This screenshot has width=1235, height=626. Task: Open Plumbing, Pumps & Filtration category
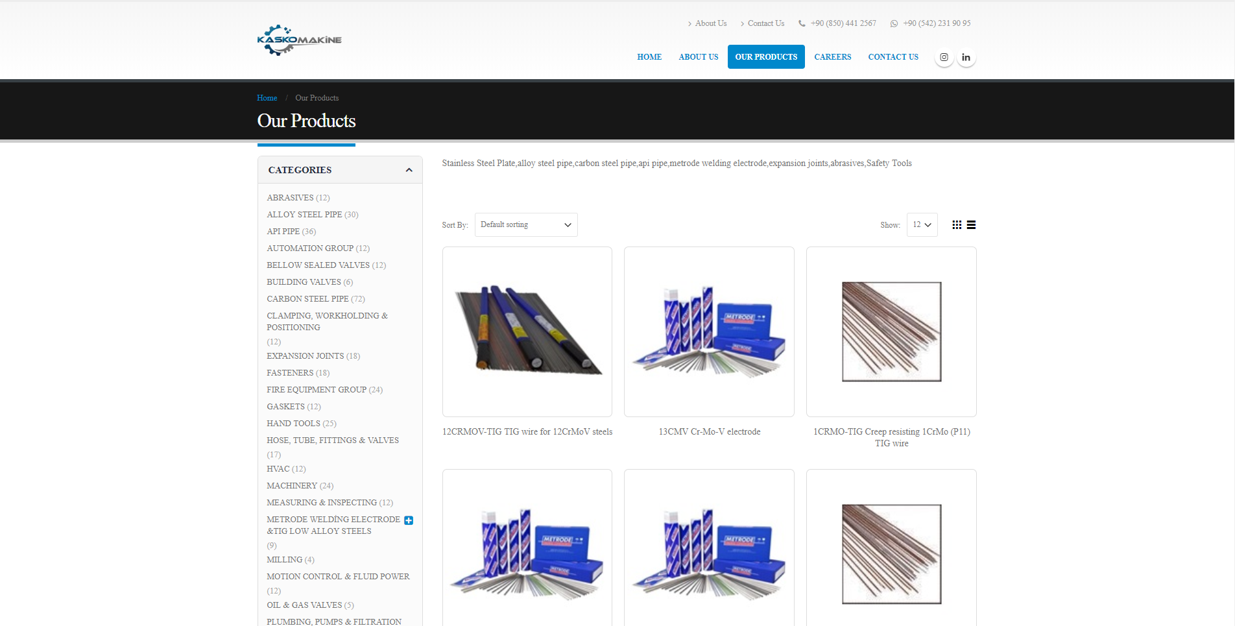click(x=334, y=621)
